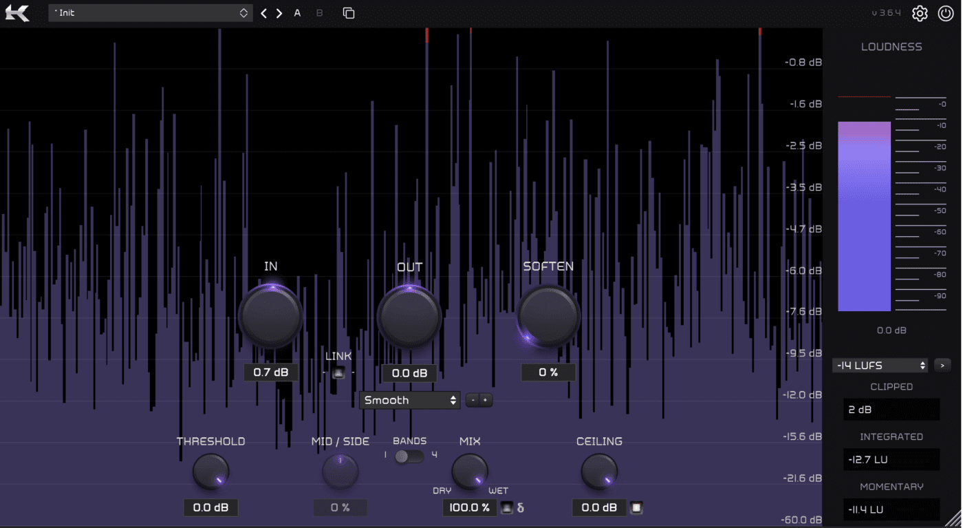Click the minus button beside Smooth
963x528 pixels.
[x=473, y=400]
